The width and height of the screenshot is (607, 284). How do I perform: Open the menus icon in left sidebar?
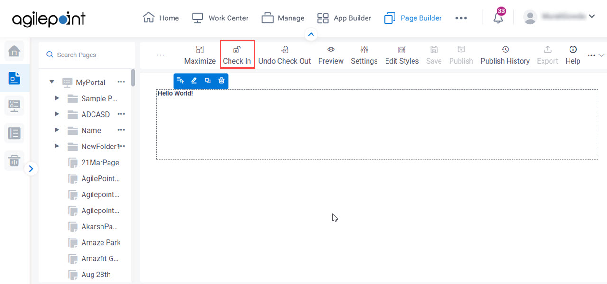[x=14, y=106]
